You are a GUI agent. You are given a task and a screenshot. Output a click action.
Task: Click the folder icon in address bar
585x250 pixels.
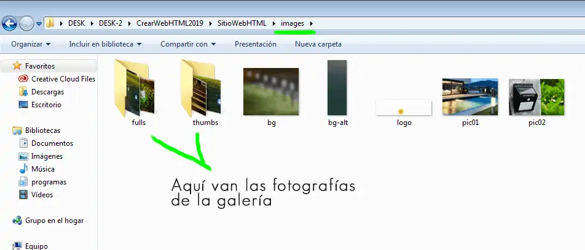click(50, 23)
